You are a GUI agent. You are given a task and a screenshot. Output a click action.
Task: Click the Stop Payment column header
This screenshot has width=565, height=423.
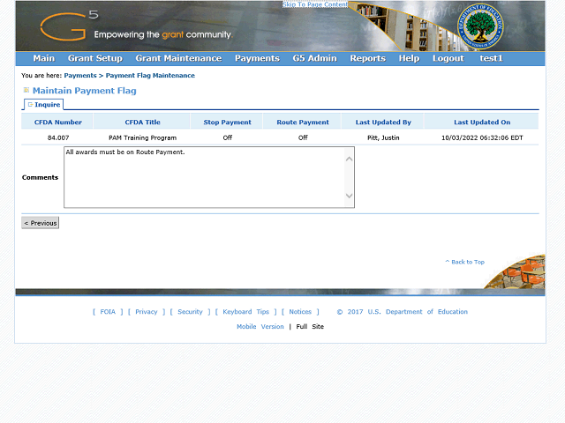click(228, 122)
